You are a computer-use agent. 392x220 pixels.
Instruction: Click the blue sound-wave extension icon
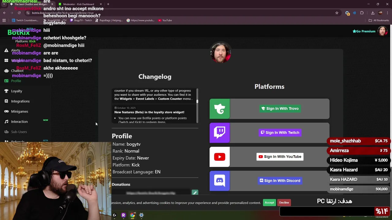point(354,13)
